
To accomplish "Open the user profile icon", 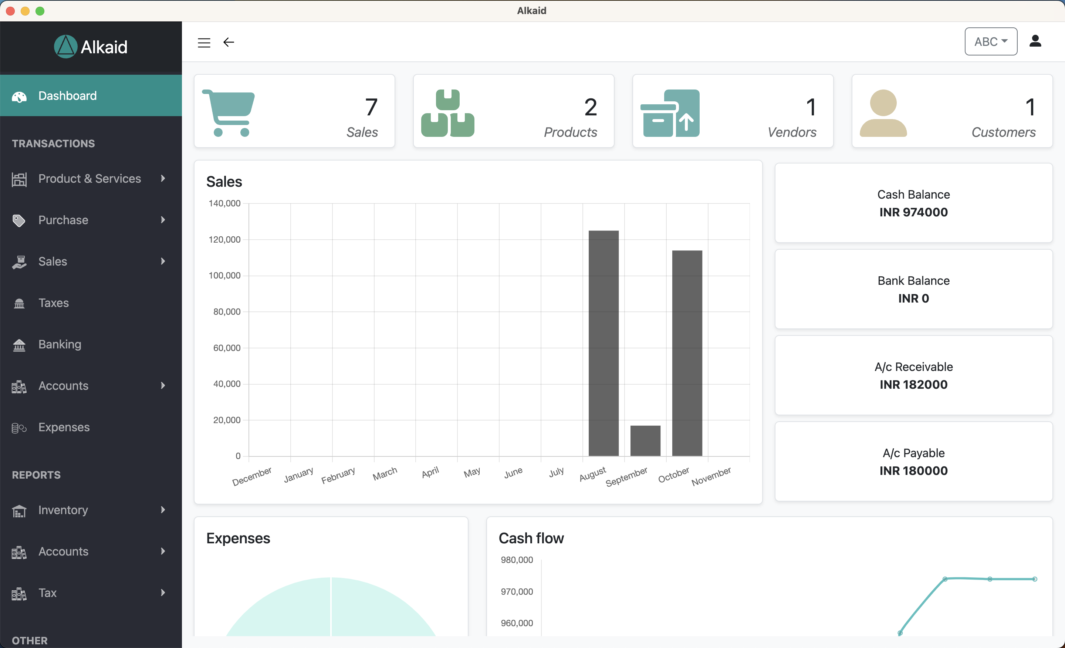I will (1035, 41).
